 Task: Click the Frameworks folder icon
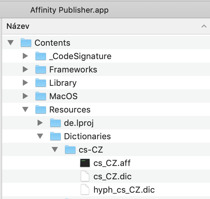point(41,69)
